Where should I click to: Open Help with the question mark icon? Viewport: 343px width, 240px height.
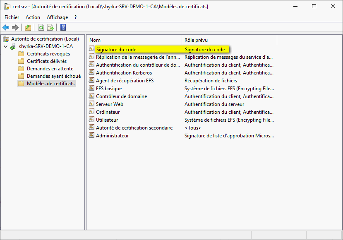point(63,28)
